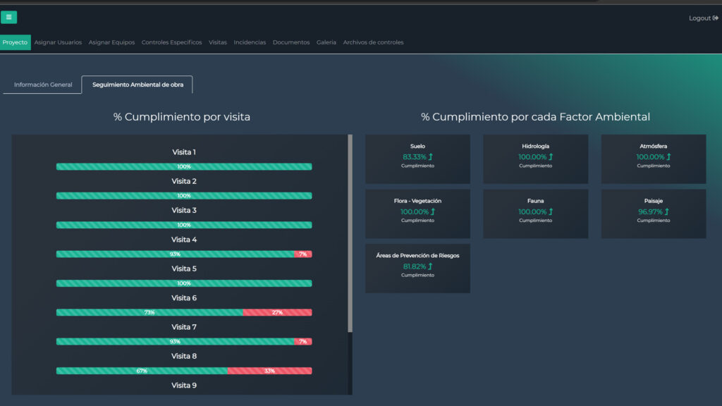Open Áreas de Prevención de Riesgos card
The image size is (722, 406).
(417, 269)
